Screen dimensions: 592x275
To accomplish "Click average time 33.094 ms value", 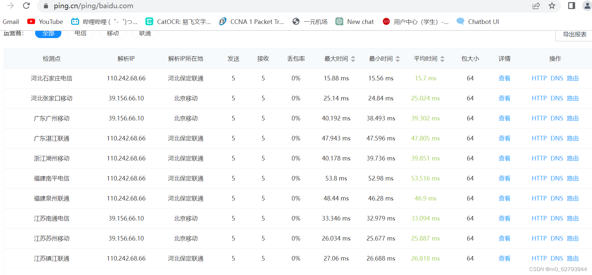I will (x=426, y=219).
